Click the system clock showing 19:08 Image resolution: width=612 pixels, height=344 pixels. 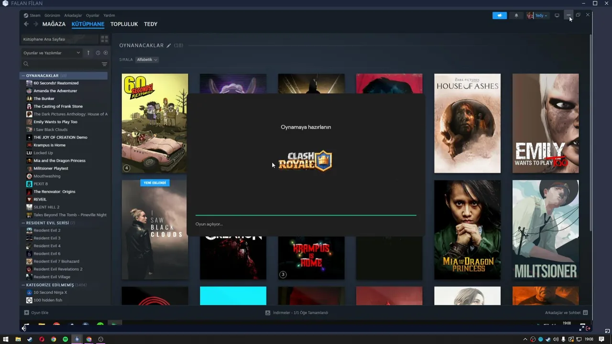click(589, 339)
